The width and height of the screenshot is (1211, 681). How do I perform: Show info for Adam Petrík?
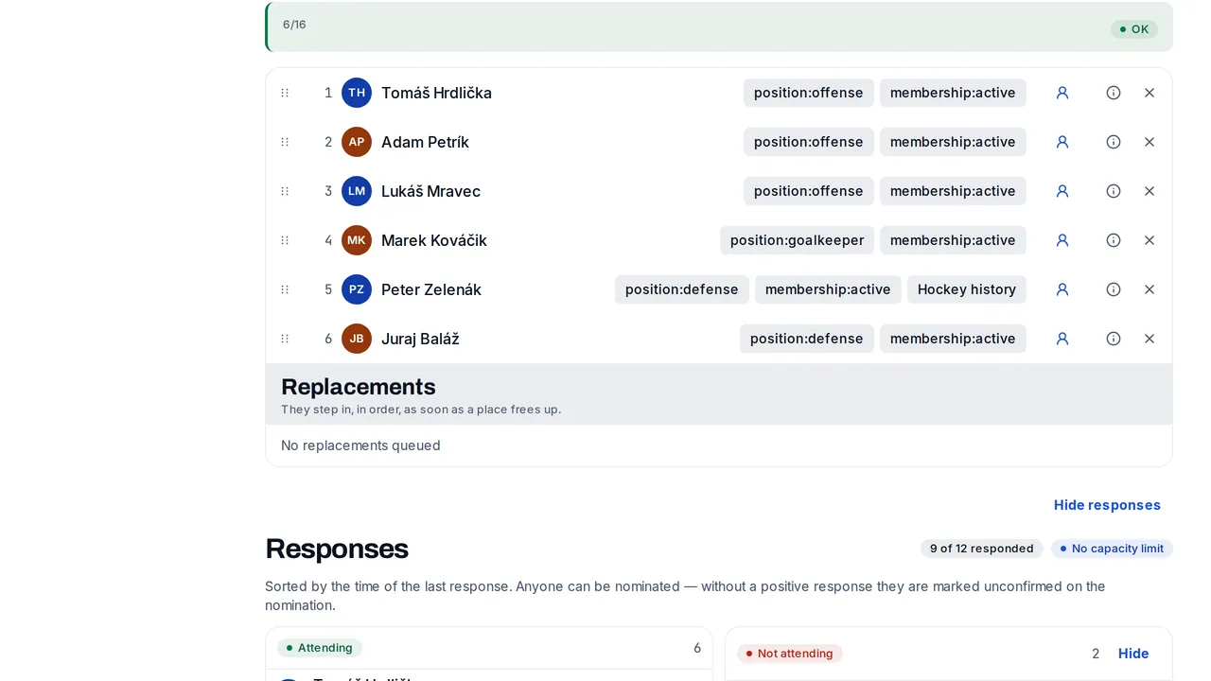click(x=1114, y=142)
